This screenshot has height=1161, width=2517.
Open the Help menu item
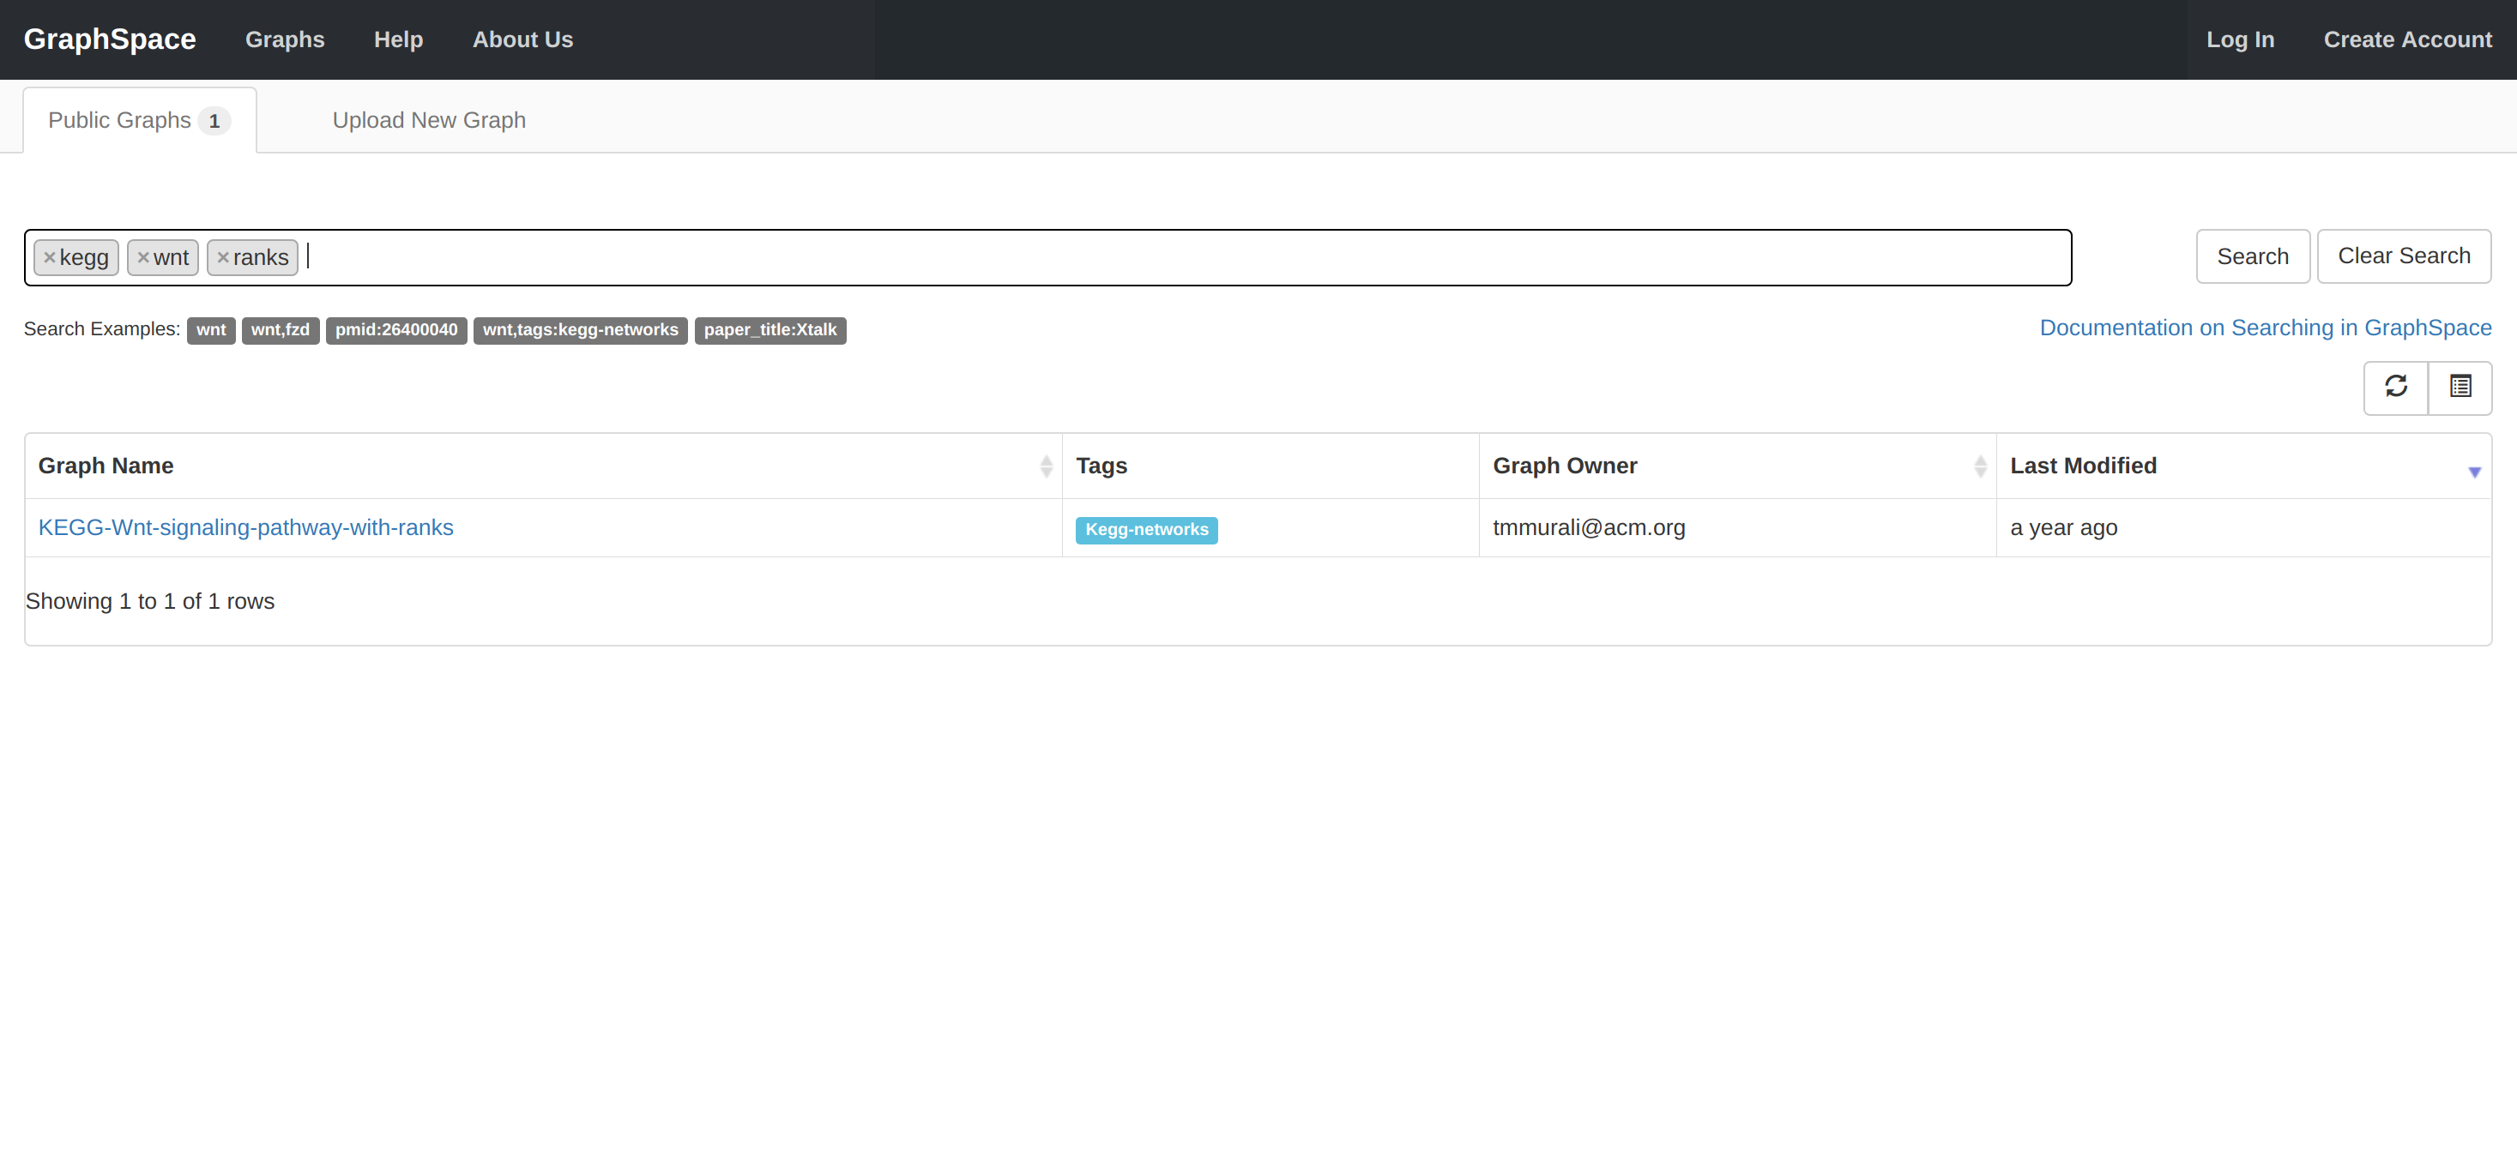point(399,39)
